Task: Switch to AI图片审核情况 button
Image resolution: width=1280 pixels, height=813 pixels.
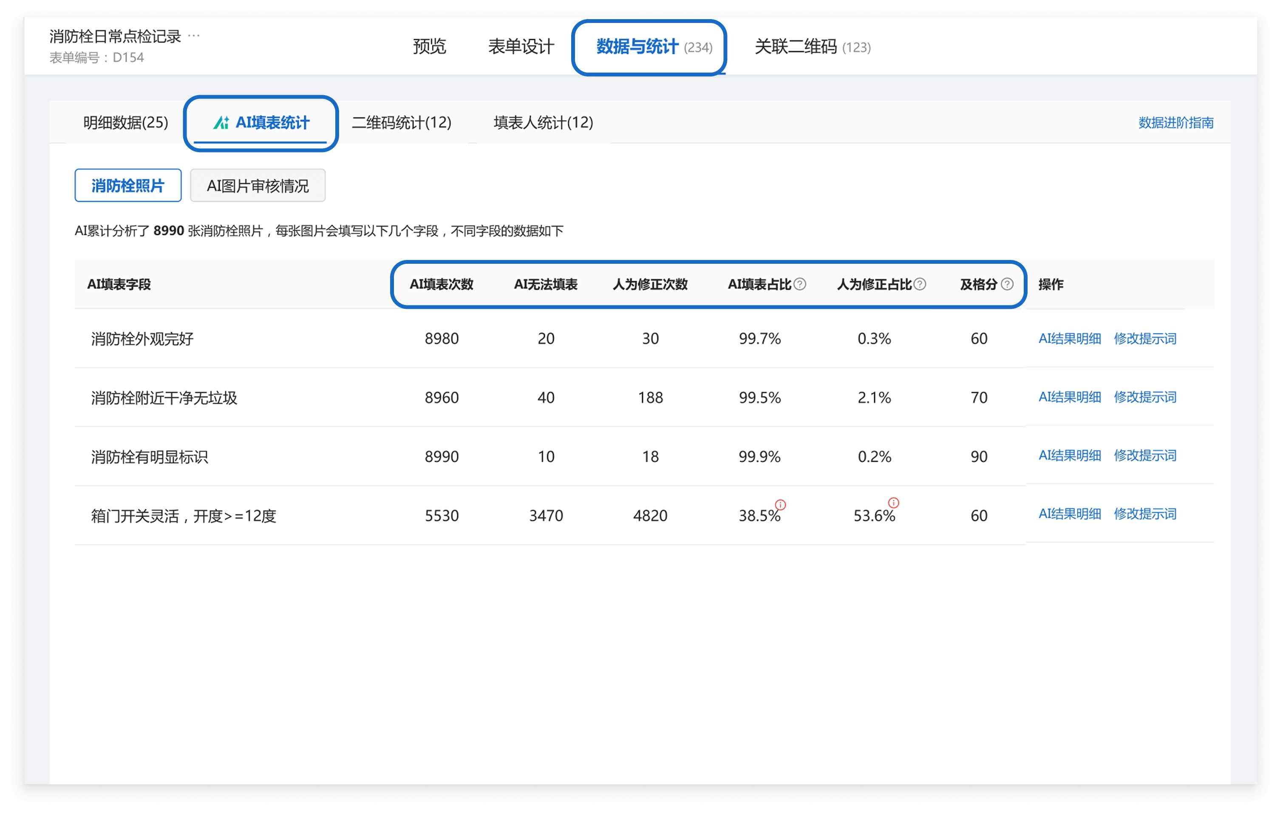Action: (257, 186)
